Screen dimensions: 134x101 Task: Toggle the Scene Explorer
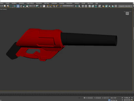[83, 6]
